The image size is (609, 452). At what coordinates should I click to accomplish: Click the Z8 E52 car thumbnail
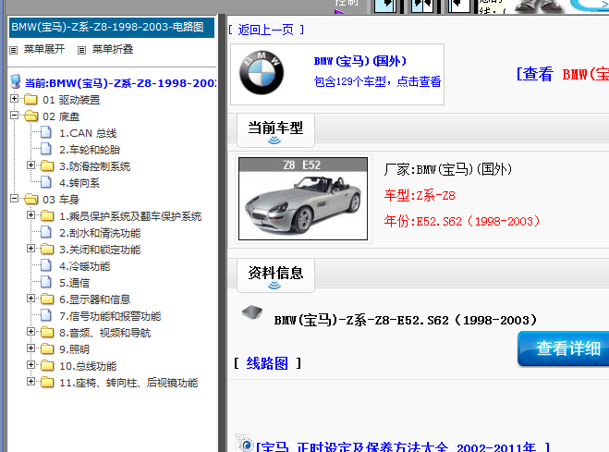click(303, 199)
